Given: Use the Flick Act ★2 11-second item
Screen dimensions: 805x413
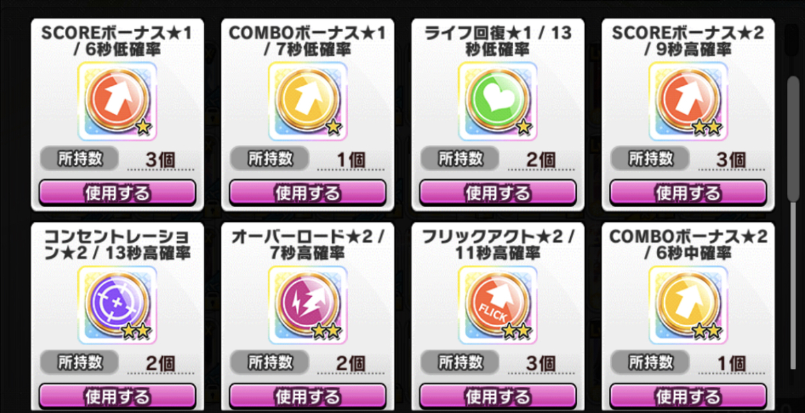Looking at the screenshot, I should click(x=498, y=396).
